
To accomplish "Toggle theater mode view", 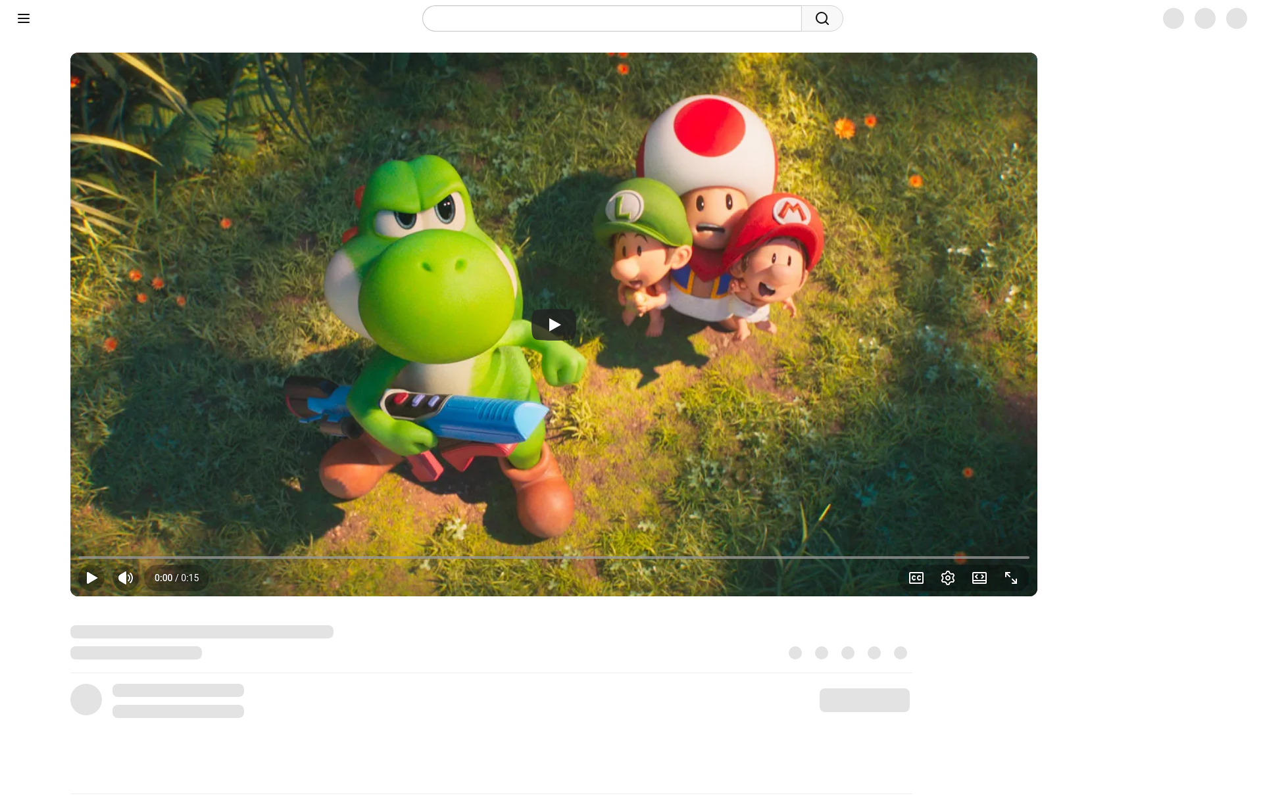I will click(979, 578).
